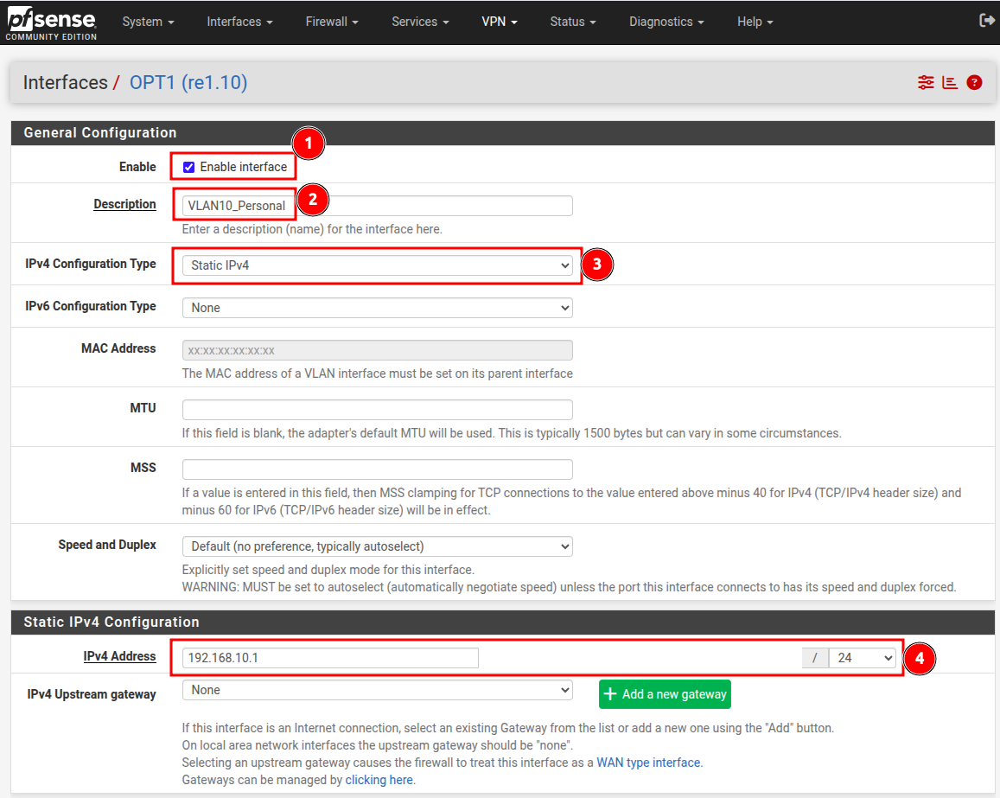Open the Firewall menu
The image size is (1000, 798).
(332, 22)
